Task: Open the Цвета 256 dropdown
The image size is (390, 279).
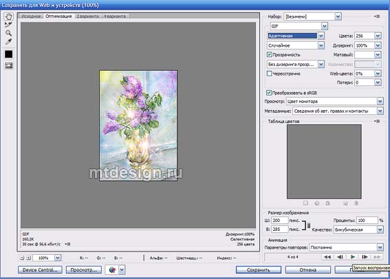Action: click(x=378, y=36)
